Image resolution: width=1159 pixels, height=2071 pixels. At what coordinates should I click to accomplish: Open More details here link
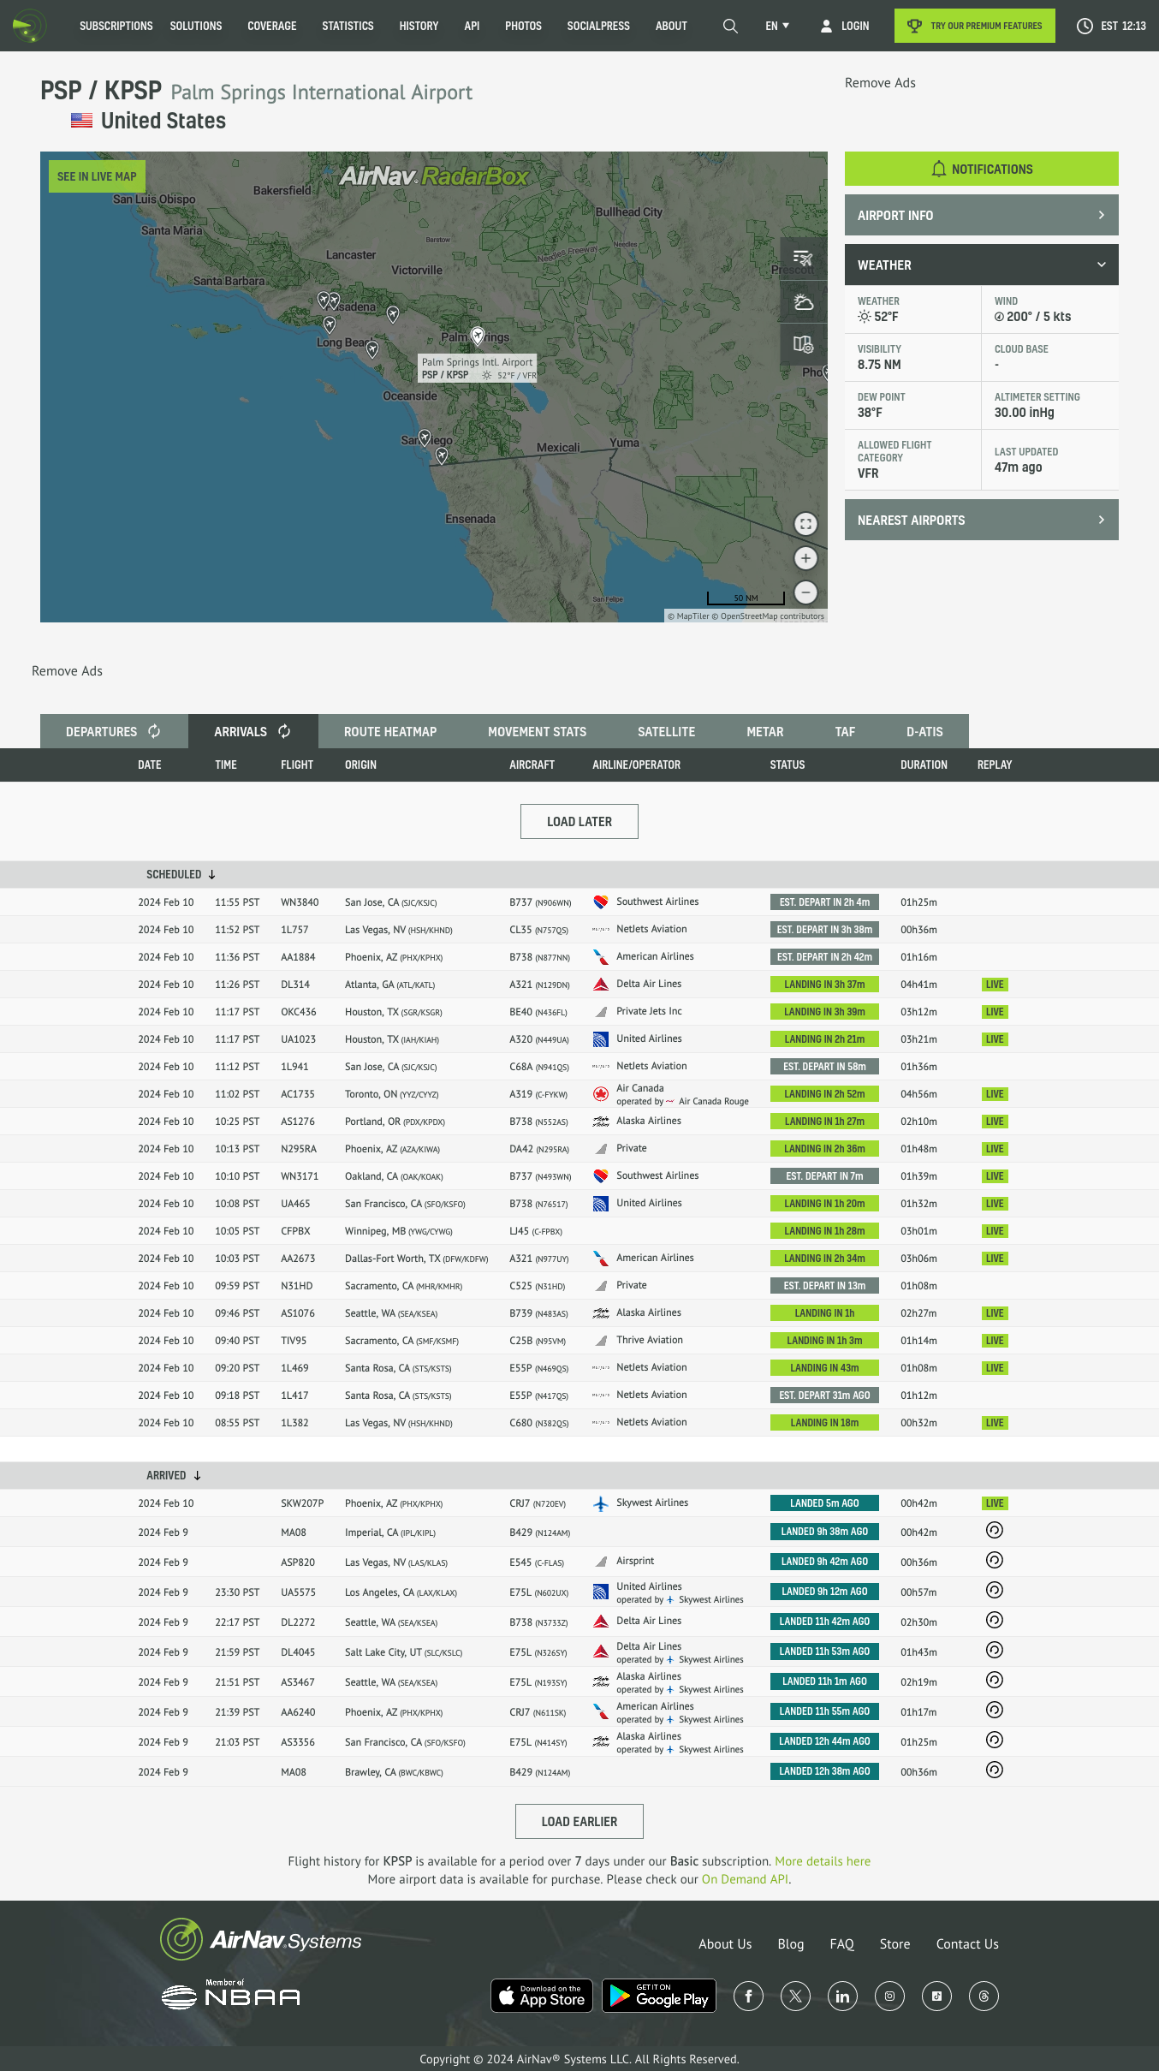[823, 1861]
